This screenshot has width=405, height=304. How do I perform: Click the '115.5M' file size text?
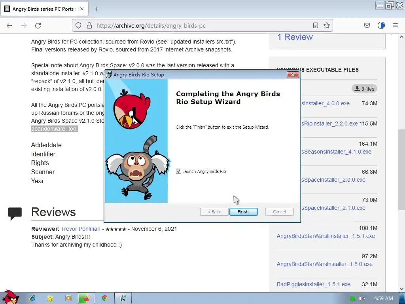pos(368,123)
